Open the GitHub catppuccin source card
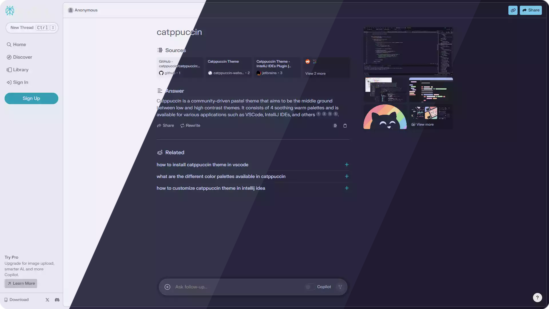The width and height of the screenshot is (549, 309). pos(180,68)
